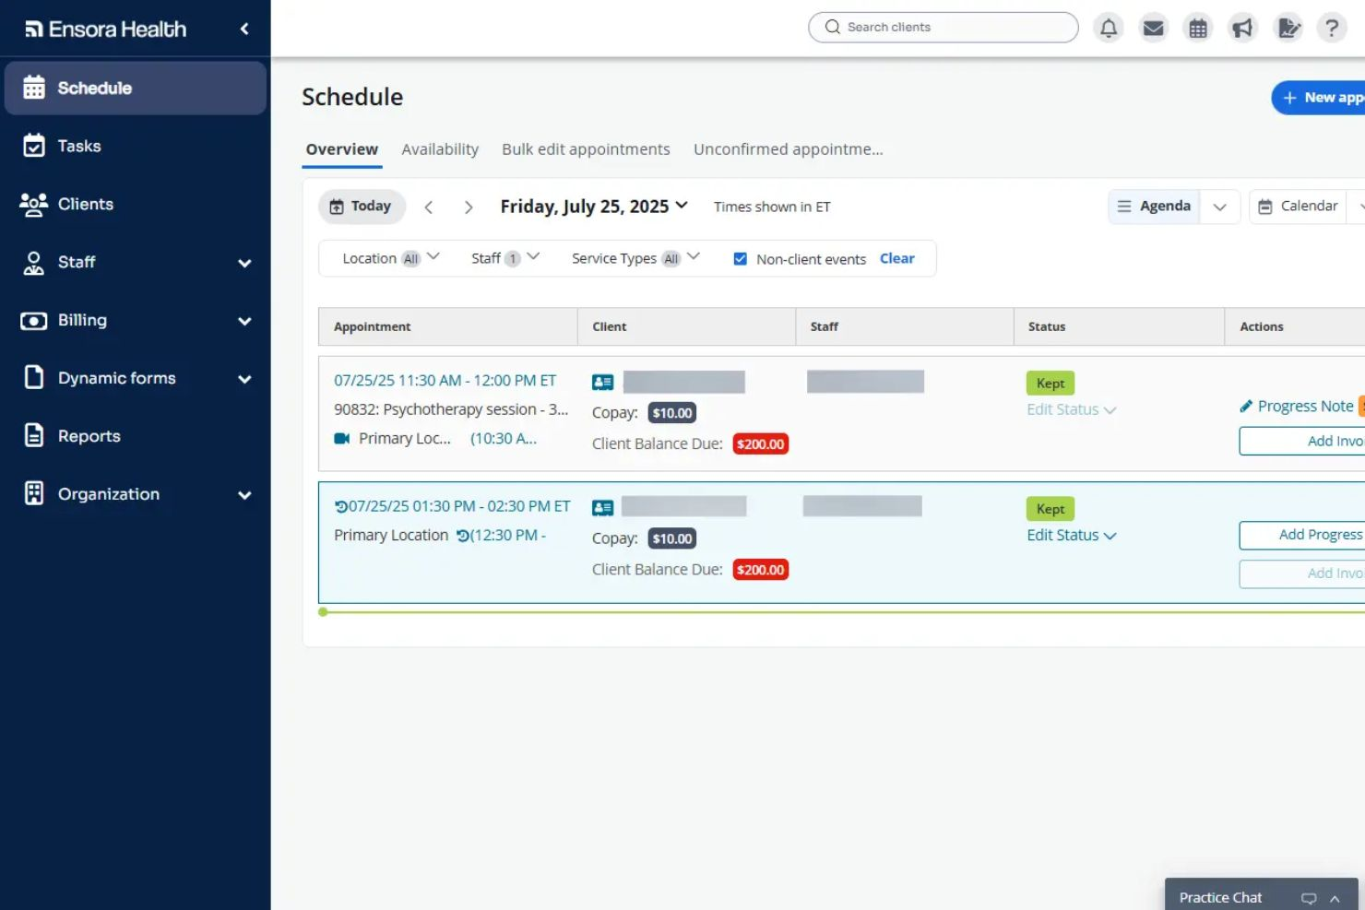
Task: Open the sign document icon in the top bar
Action: pos(1288,28)
